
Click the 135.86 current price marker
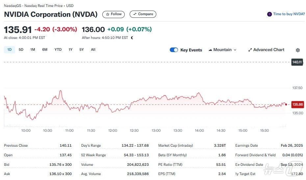coord(297,105)
